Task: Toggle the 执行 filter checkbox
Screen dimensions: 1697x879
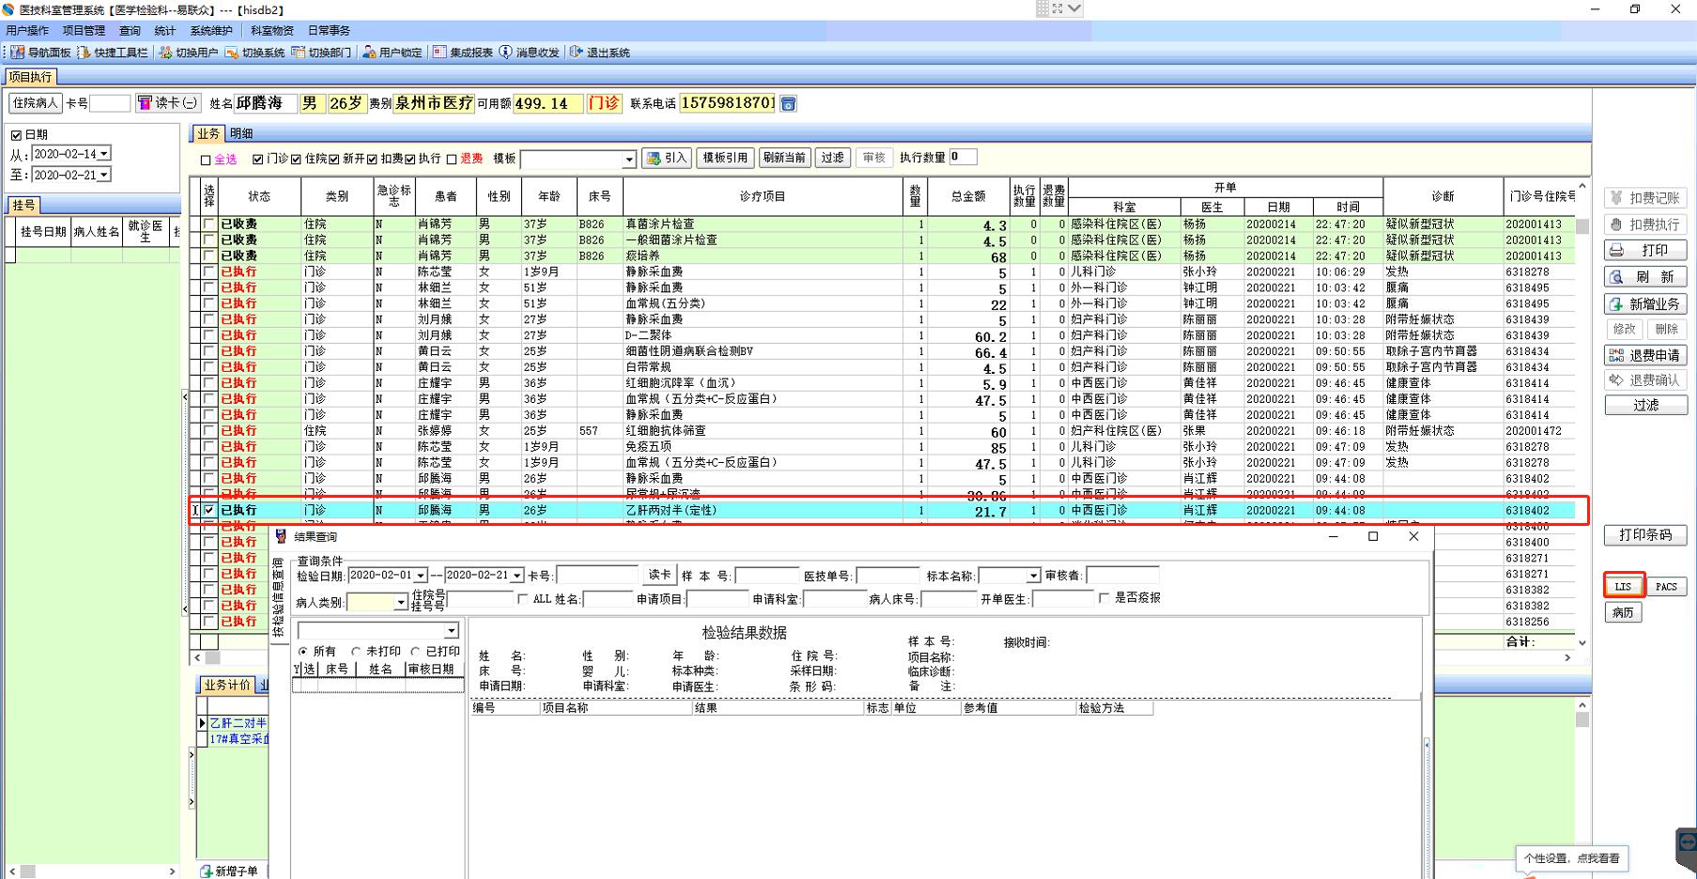Action: 410,159
